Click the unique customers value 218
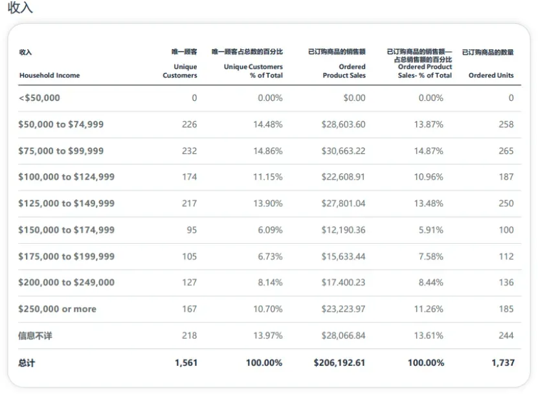 tap(190, 336)
